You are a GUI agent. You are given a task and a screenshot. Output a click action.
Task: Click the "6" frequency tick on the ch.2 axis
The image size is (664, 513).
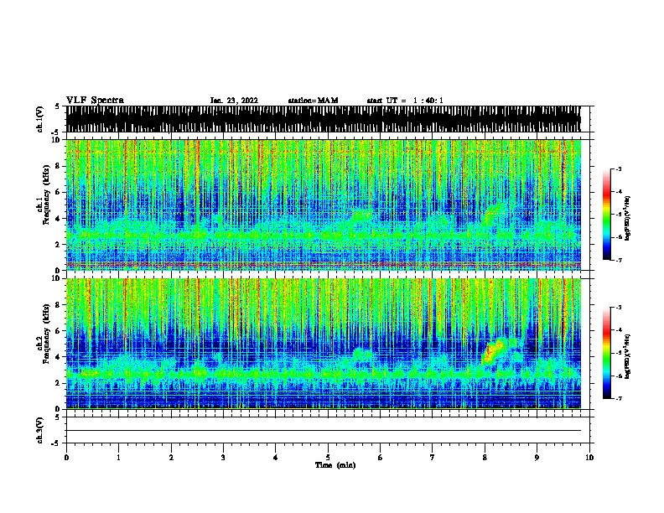coord(58,330)
